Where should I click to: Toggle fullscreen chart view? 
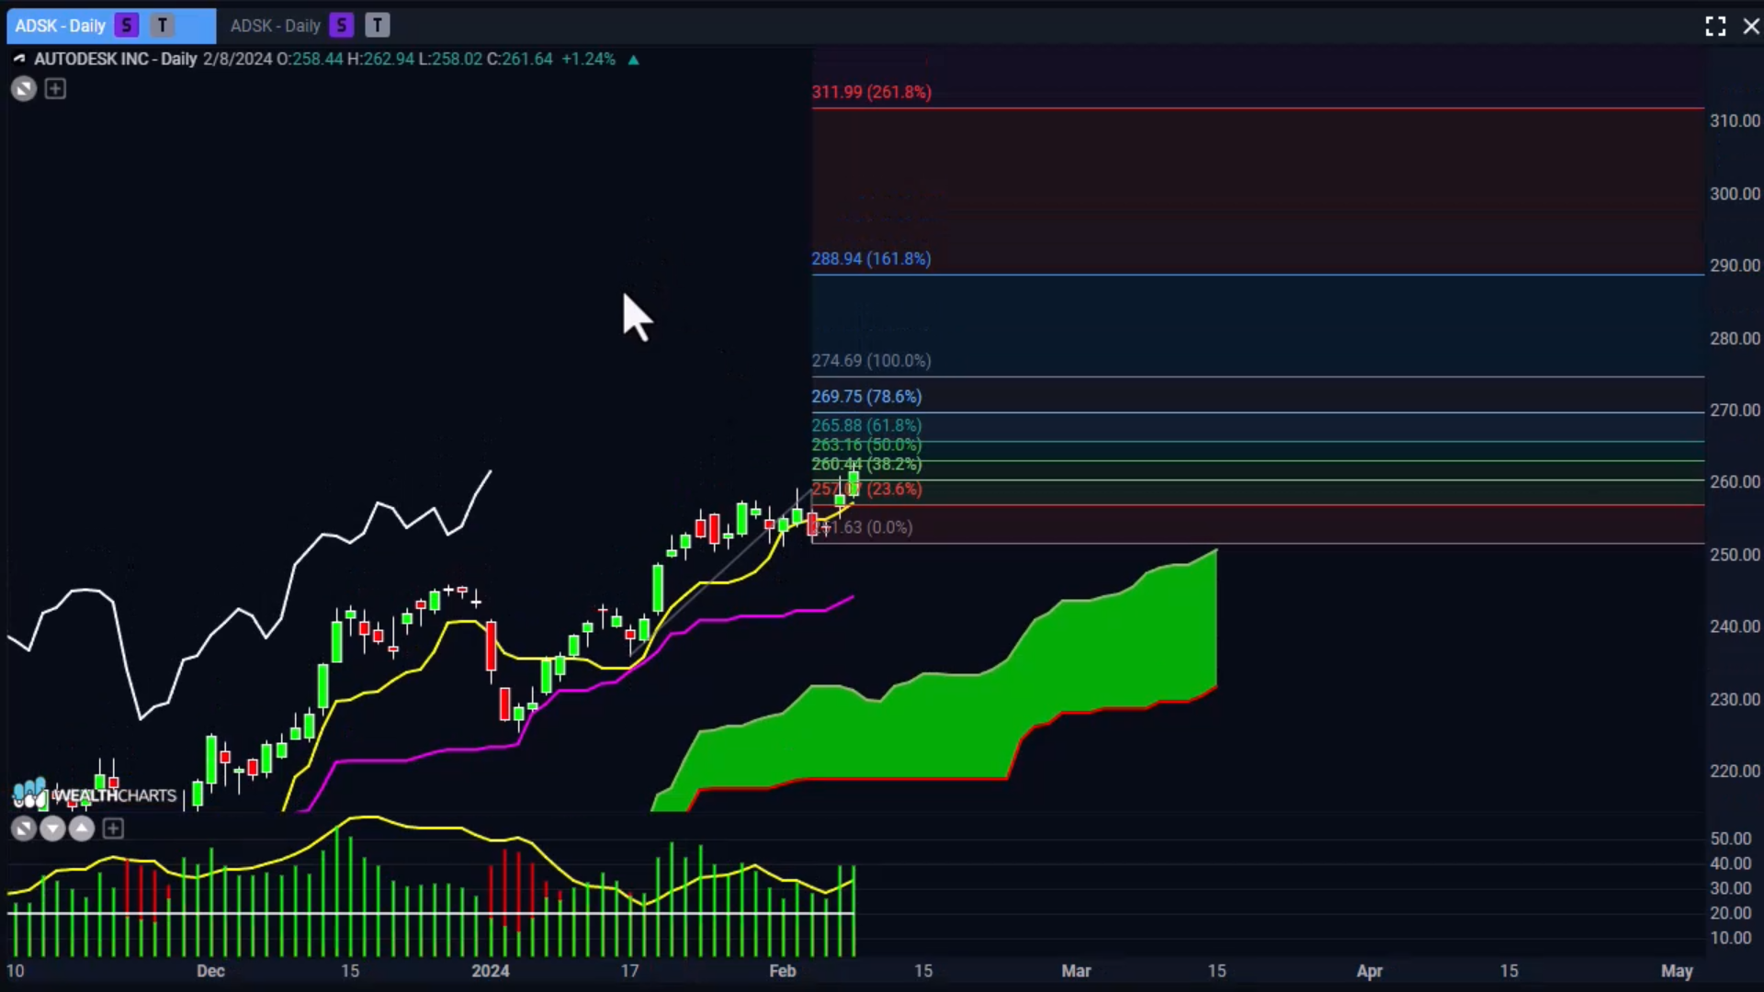click(1715, 27)
